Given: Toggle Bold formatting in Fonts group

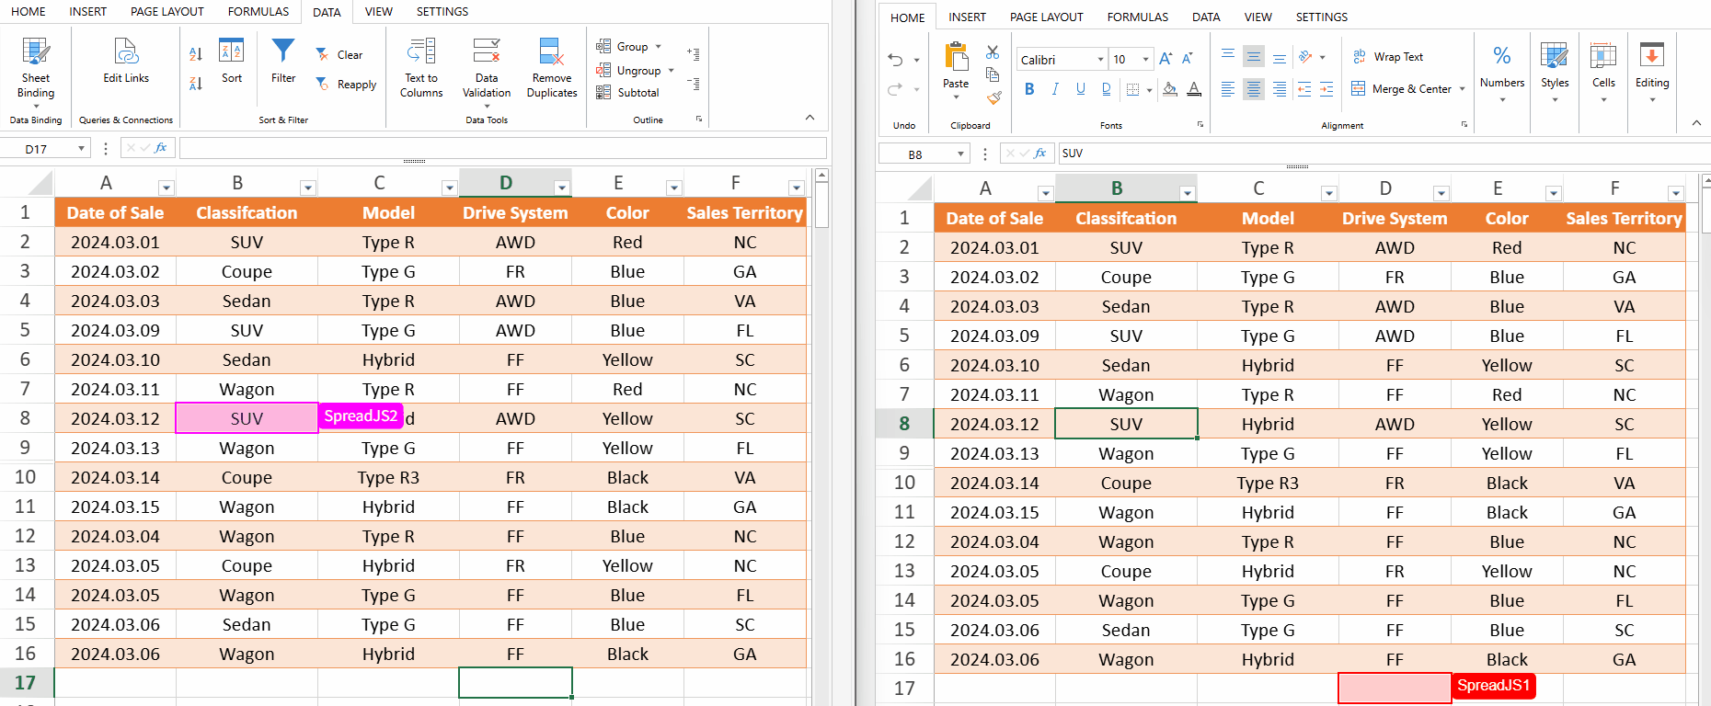Looking at the screenshot, I should [x=1029, y=89].
